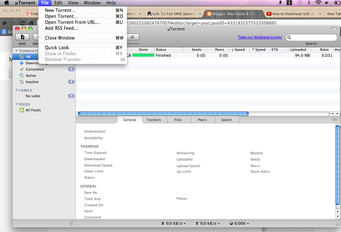This screenshot has width=341, height=232.
Task: Click the Add torrent toolbar icon
Action: pyautogui.click(x=22, y=37)
